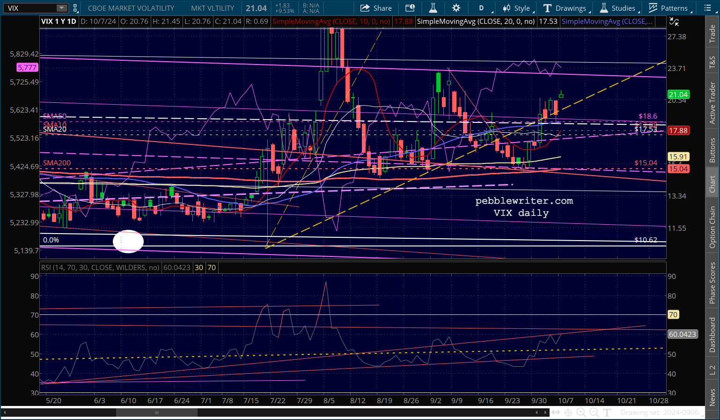Toggle the expand time axis arrows icon
Viewport: 720px width, 420px height.
click(x=556, y=413)
